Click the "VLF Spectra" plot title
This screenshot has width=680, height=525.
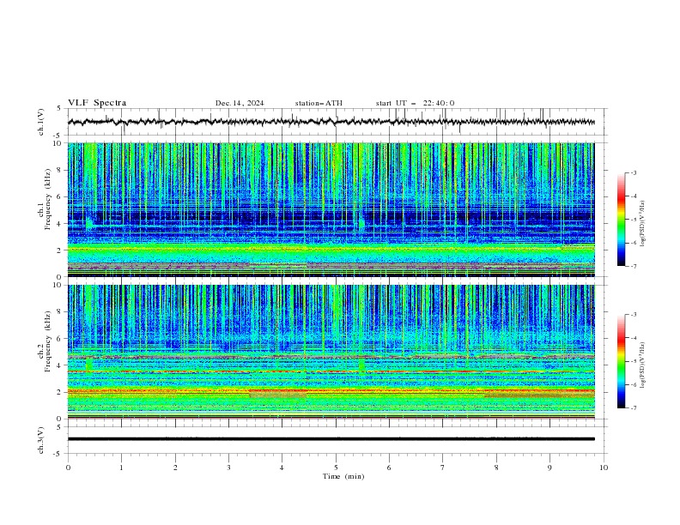coord(97,103)
